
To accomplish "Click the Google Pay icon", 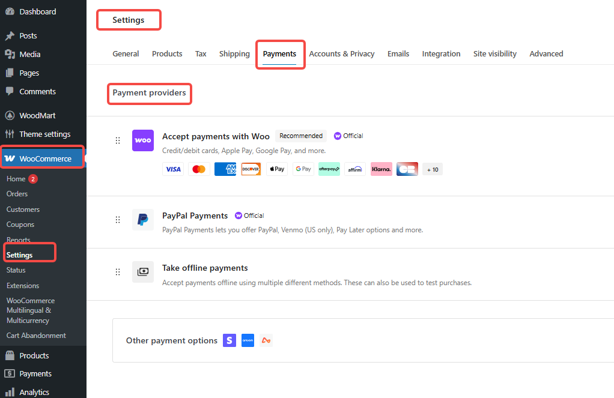I will pos(303,169).
